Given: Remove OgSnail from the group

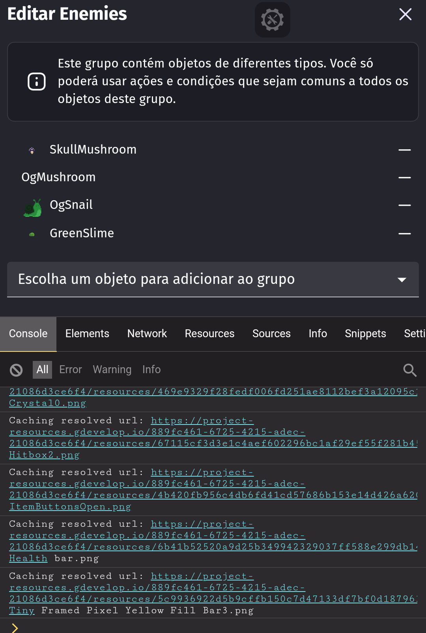Looking at the screenshot, I should pos(405,205).
